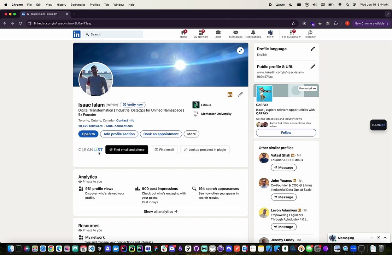The image size is (392, 255).
Task: Open the Open to dropdown button
Action: [88, 134]
